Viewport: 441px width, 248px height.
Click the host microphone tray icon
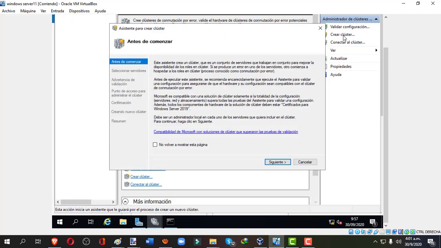(391, 241)
